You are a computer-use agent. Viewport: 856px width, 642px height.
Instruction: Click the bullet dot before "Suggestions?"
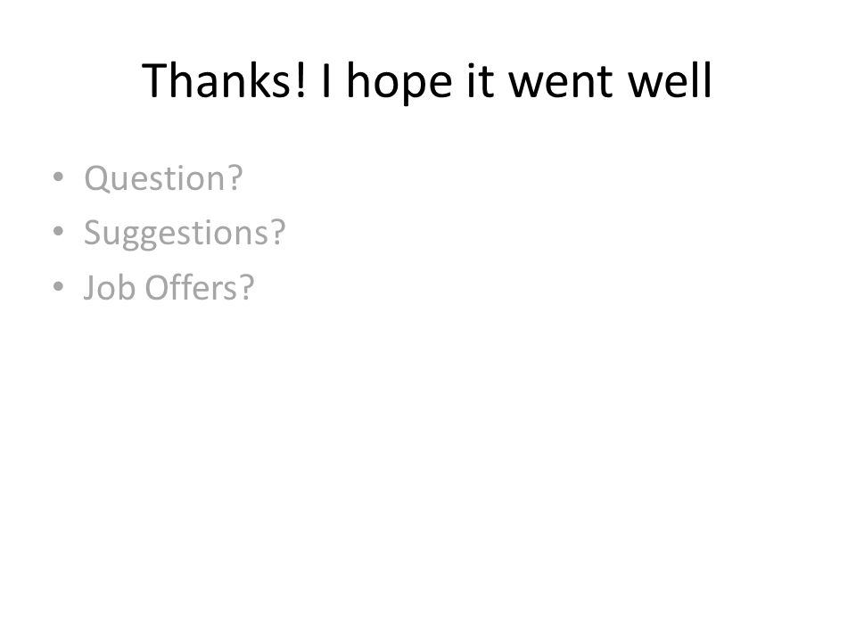(59, 232)
